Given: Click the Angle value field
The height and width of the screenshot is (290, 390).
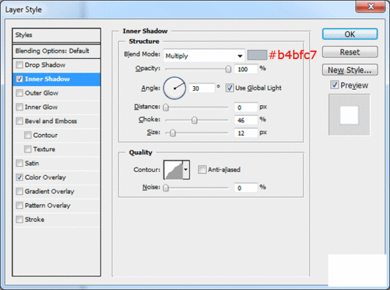Looking at the screenshot, I should 202,88.
